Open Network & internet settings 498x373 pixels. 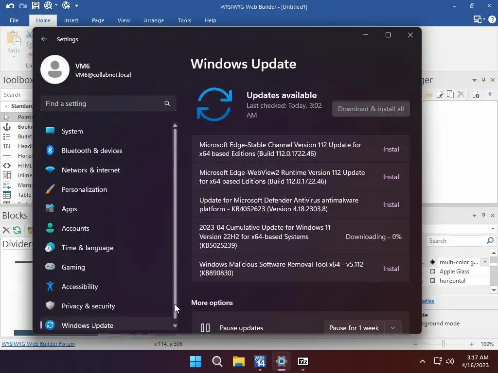[x=107, y=170]
